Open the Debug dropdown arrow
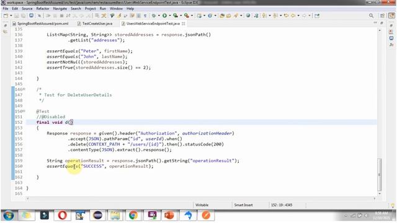Viewport: 397px width, 223px height. [159, 15]
